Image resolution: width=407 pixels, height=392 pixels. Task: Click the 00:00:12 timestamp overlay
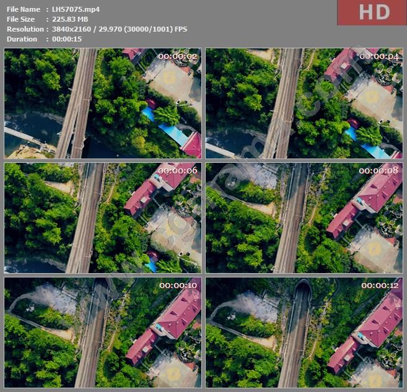(380, 285)
